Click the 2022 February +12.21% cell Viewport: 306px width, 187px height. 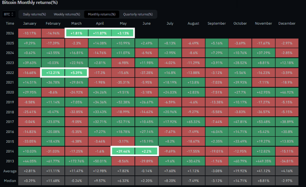(53, 73)
